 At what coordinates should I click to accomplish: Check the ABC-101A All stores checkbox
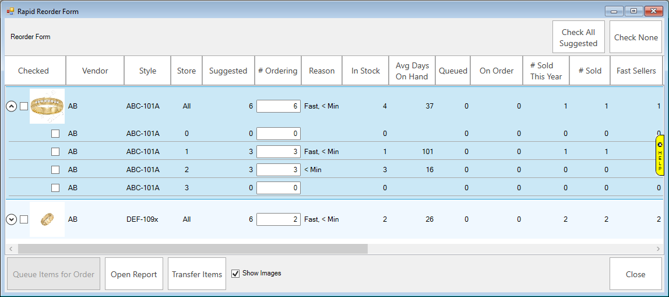(x=24, y=106)
